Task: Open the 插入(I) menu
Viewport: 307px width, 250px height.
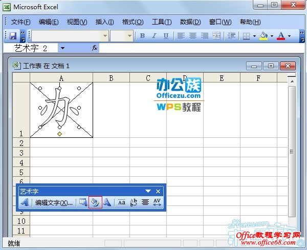Action: tap(104, 22)
